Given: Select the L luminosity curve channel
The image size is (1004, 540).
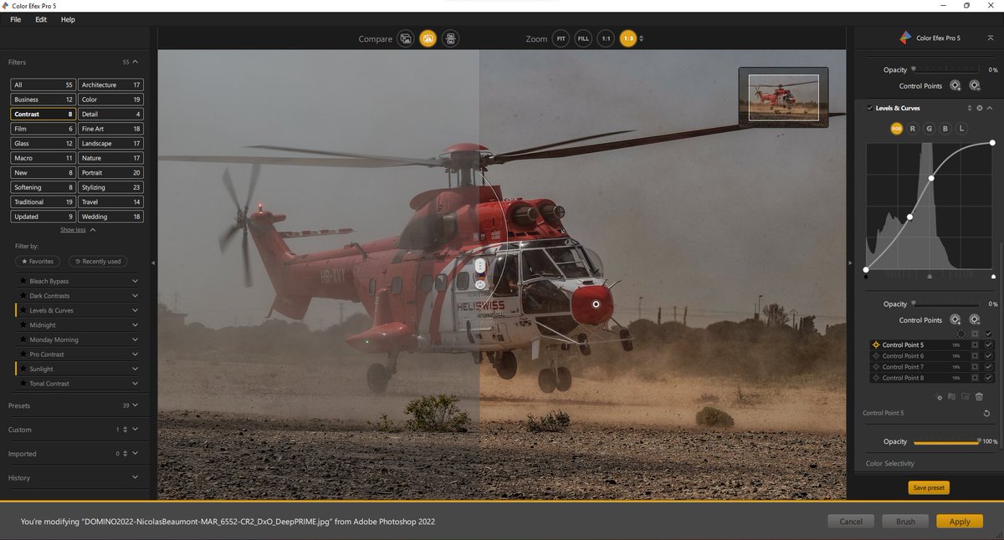Looking at the screenshot, I should 960,129.
